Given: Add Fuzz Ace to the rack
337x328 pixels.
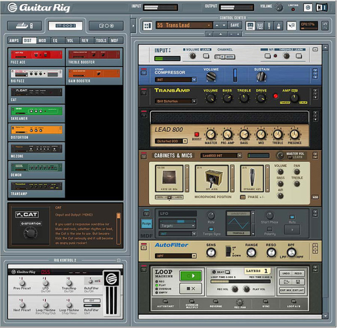Looking at the screenshot, I should (x=37, y=57).
